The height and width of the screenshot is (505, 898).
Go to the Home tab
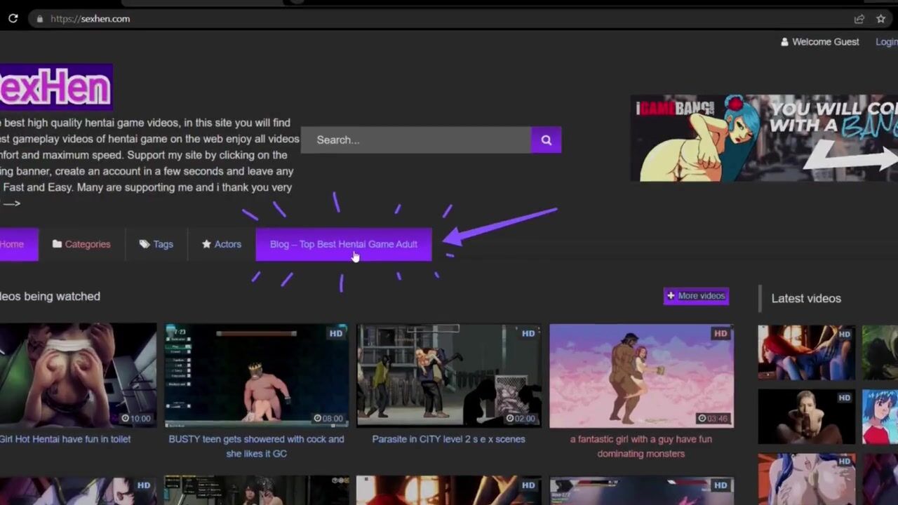pyautogui.click(x=13, y=244)
